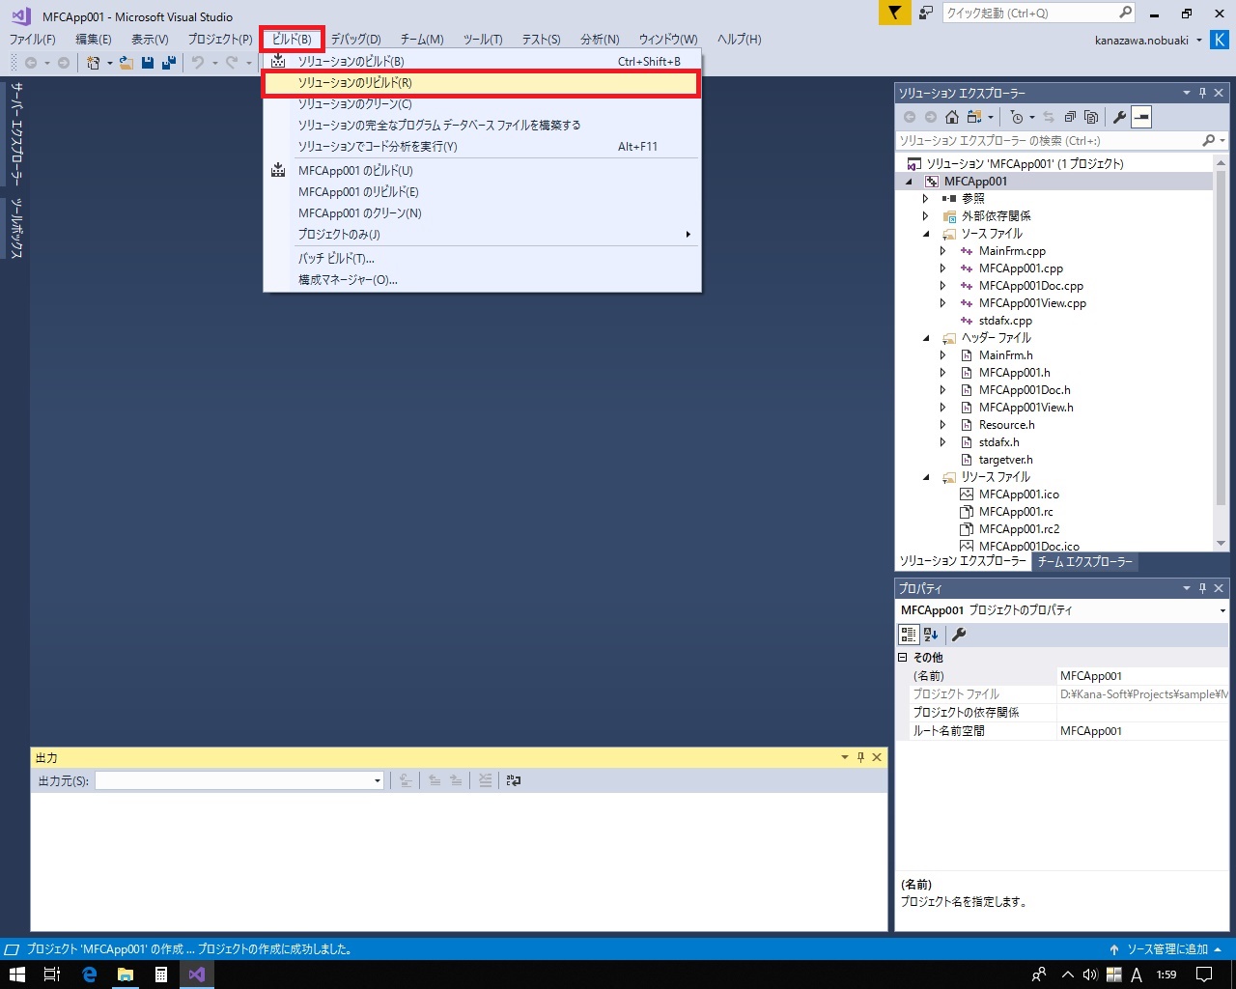Launch Edge from the taskbar
This screenshot has height=989, width=1236.
click(89, 975)
